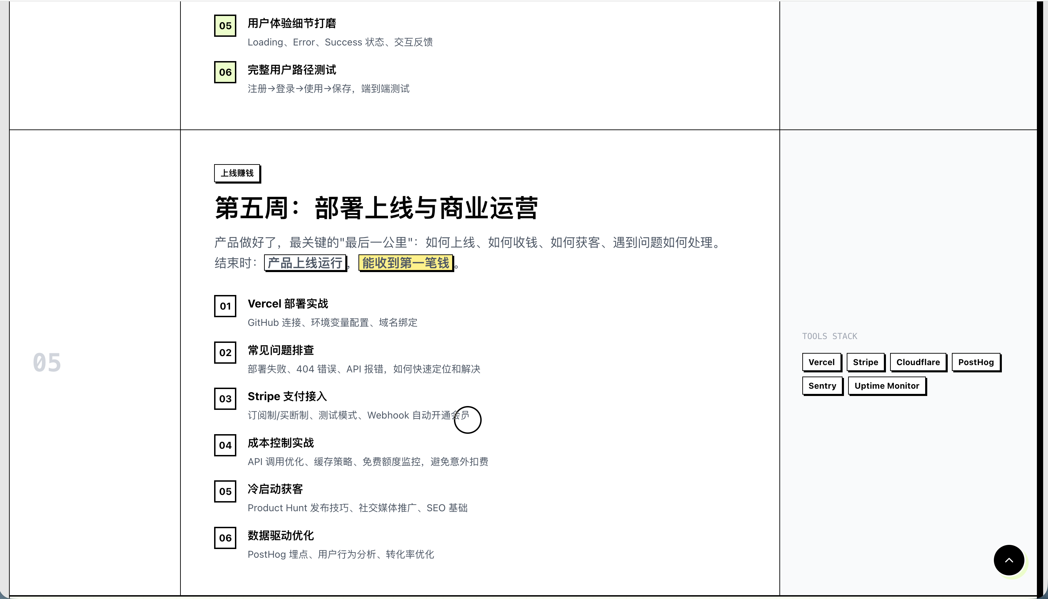
Task: Click the yellow 能收到第一笔钱 highlight
Action: (406, 263)
